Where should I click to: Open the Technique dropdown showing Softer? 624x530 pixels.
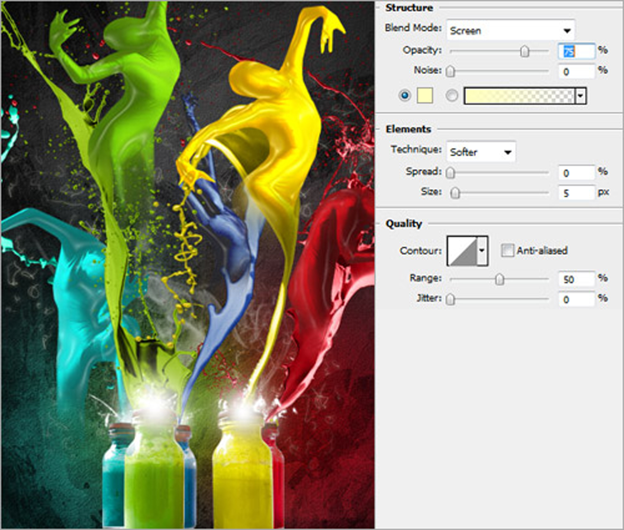[481, 152]
